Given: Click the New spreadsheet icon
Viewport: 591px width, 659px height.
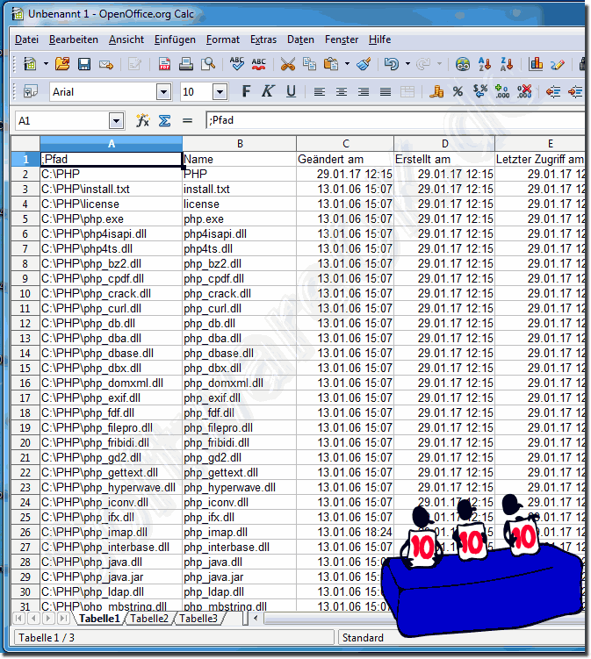Looking at the screenshot, I should click(x=30, y=64).
